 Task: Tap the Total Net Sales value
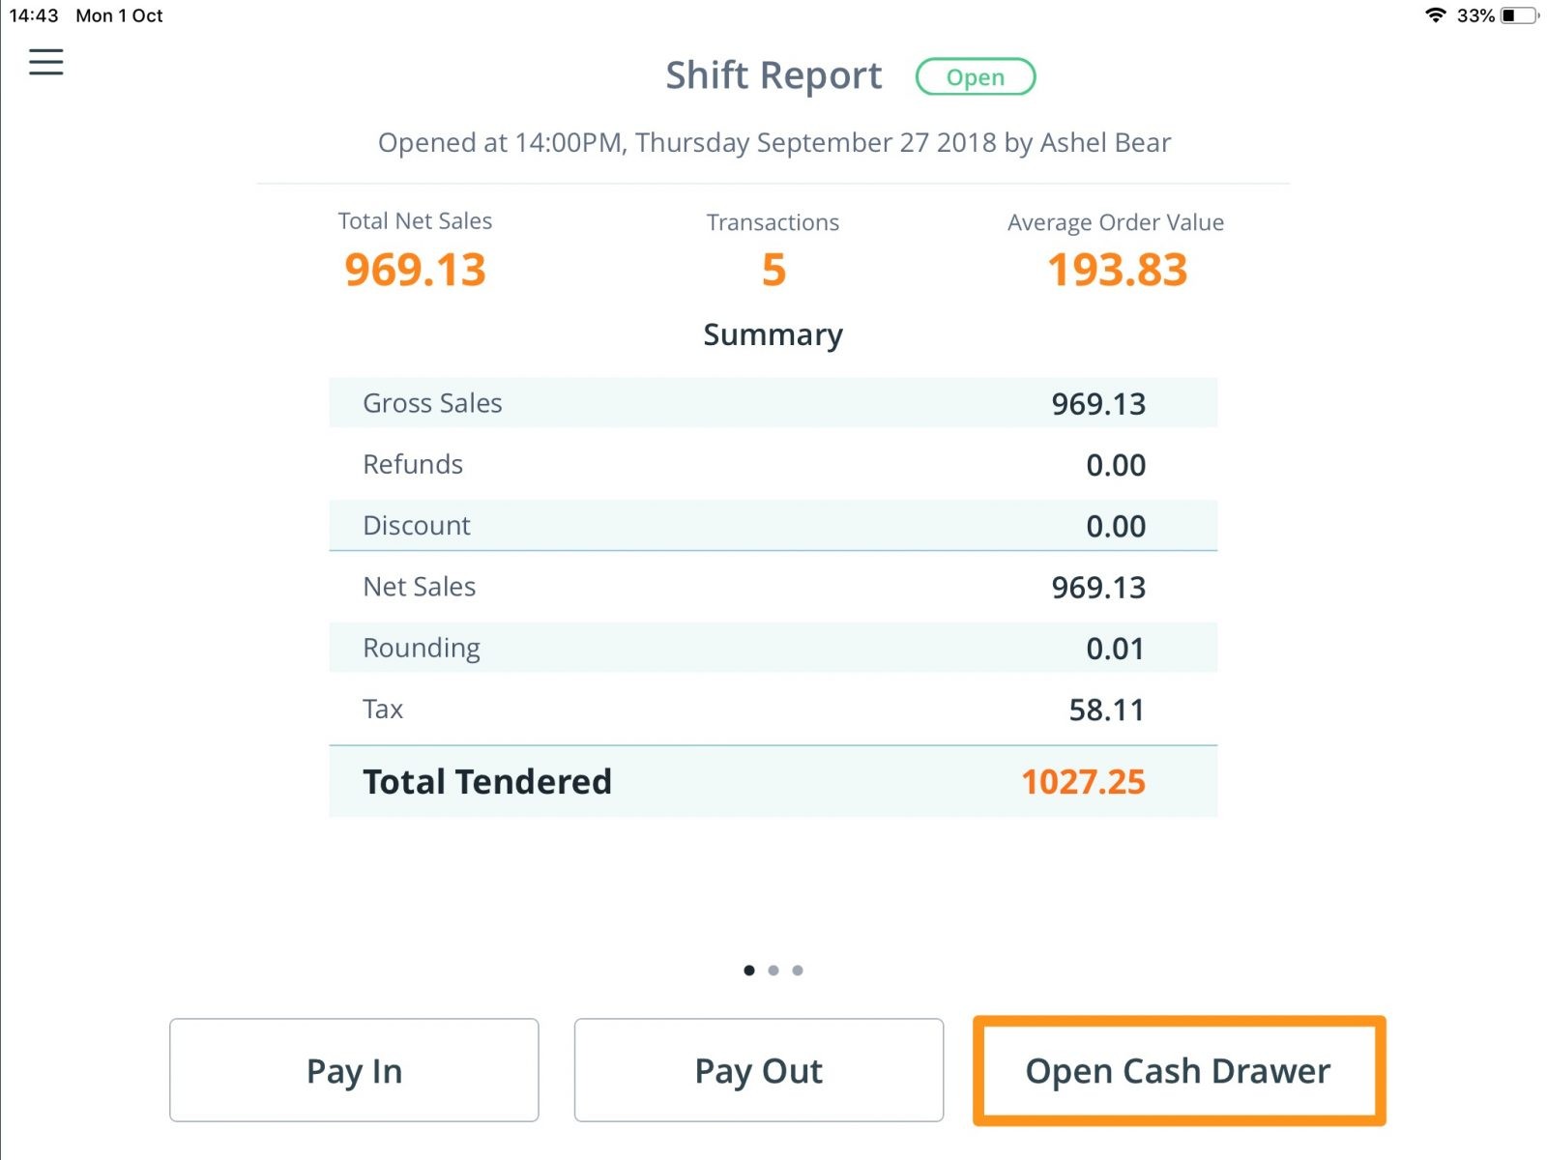tap(415, 270)
